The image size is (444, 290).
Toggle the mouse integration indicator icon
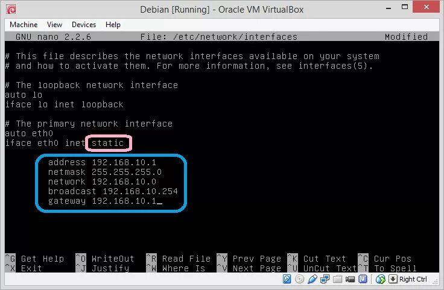(x=381, y=279)
